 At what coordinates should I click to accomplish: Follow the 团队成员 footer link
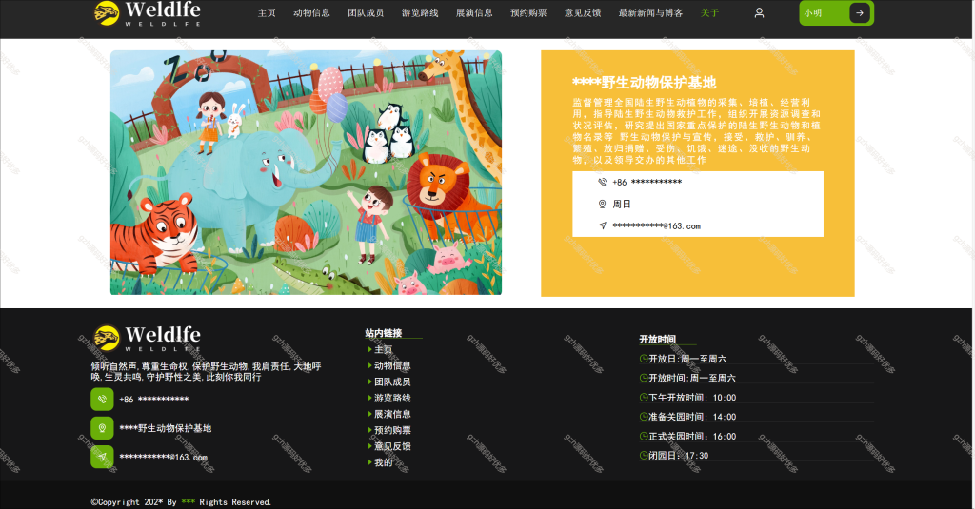point(391,382)
